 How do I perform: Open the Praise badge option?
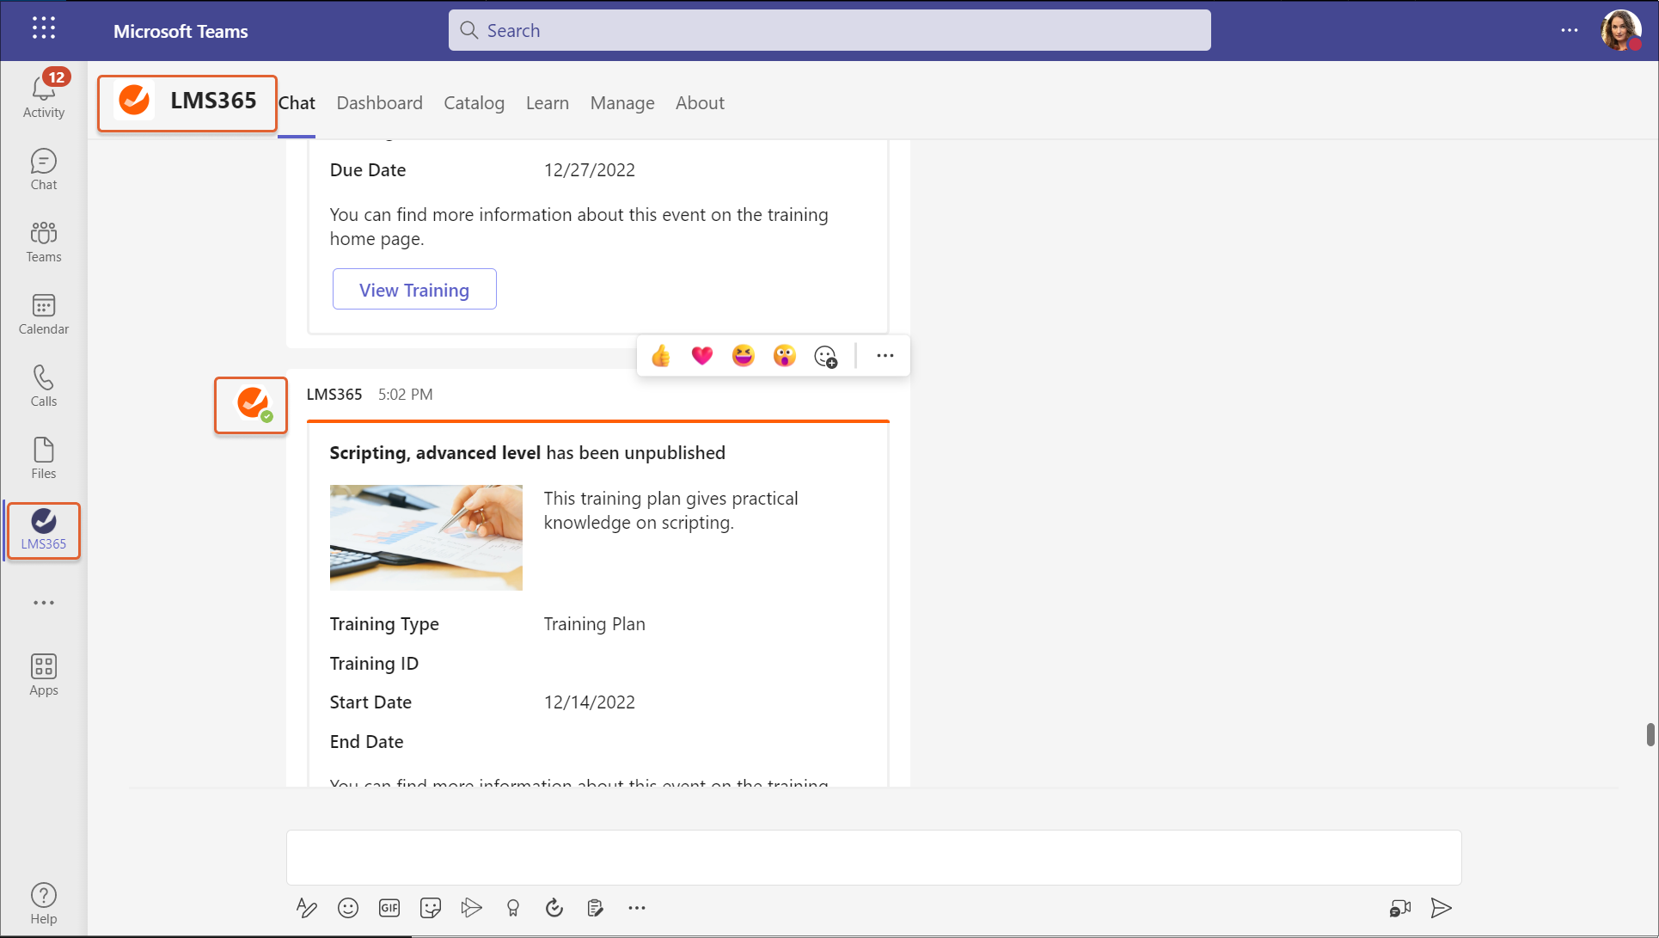pos(513,908)
